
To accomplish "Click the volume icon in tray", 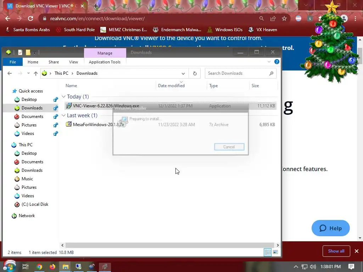I will pos(313,267).
